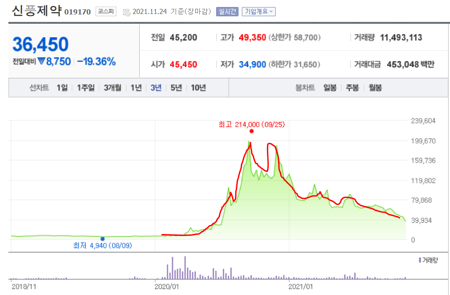Click the 신풍제약 stock name heading
This screenshot has height=295, width=450.
tap(36, 11)
